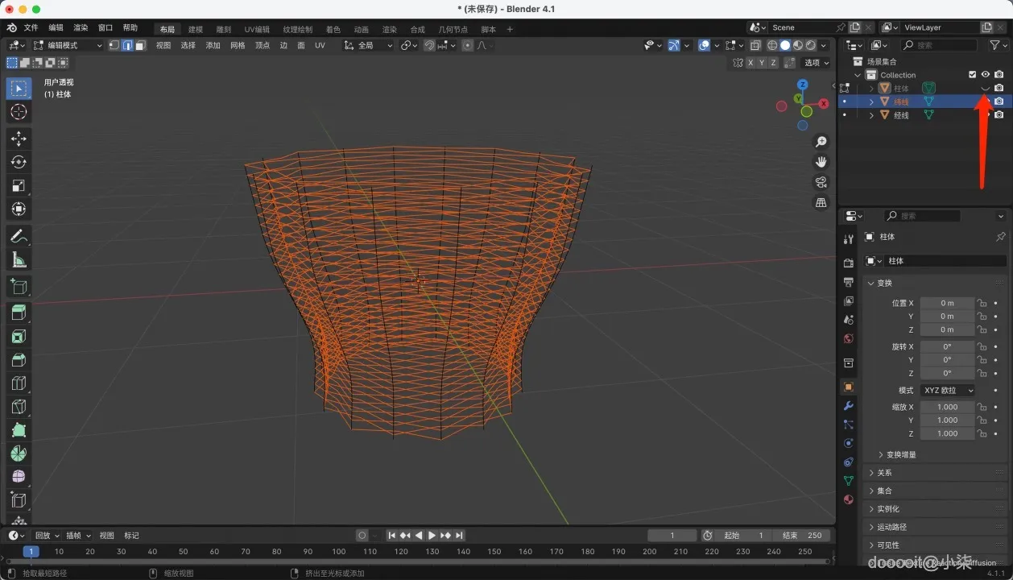Pick the Annotate pencil tool
Image resolution: width=1013 pixels, height=580 pixels.
(x=19, y=237)
